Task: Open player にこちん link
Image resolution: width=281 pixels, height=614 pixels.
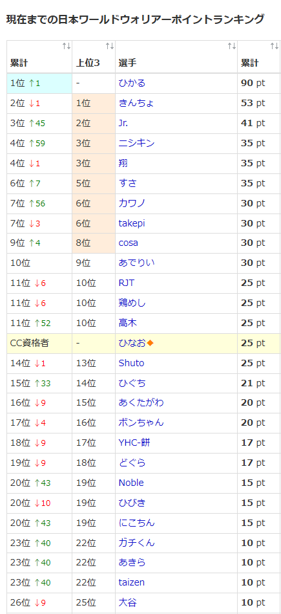Action: 136,523
